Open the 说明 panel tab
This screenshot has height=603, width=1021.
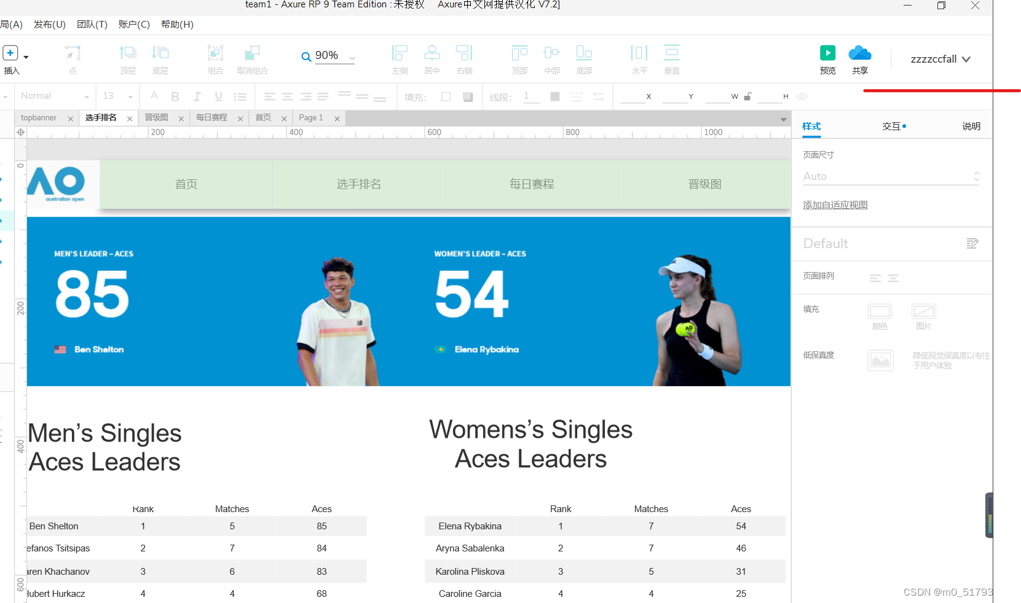[971, 126]
